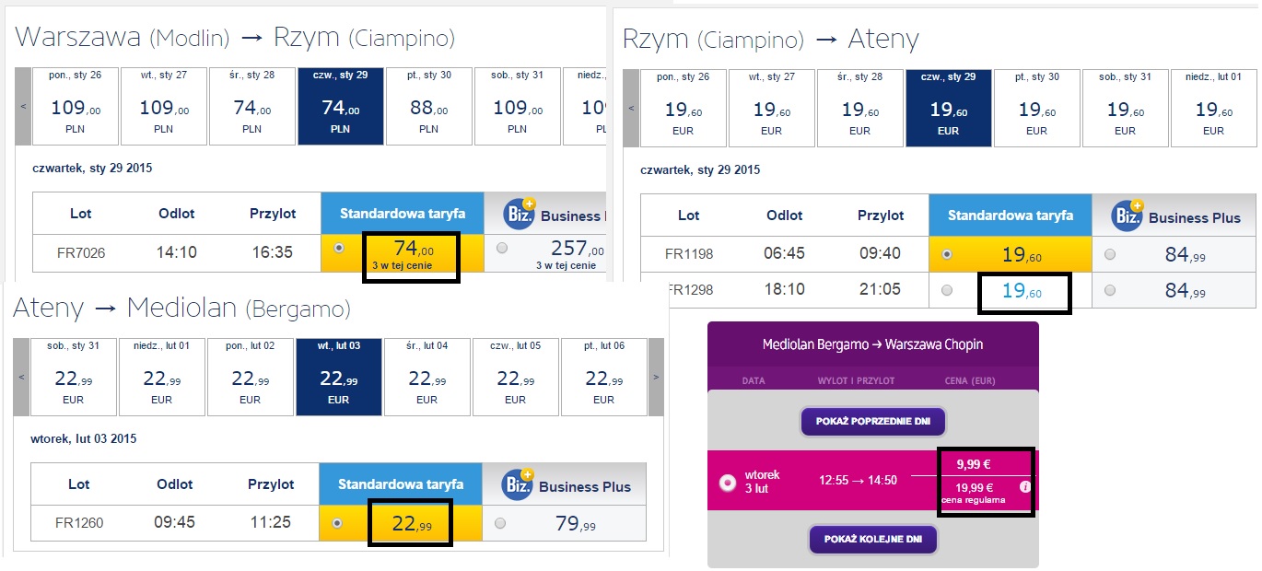The width and height of the screenshot is (1262, 571).
Task: Click the Pokaż kolejne dni button
Action: pyautogui.click(x=873, y=539)
